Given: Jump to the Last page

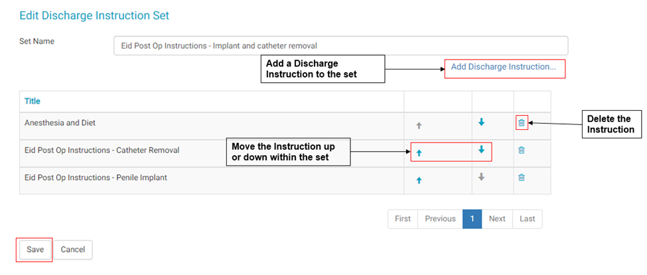Looking at the screenshot, I should 528,219.
